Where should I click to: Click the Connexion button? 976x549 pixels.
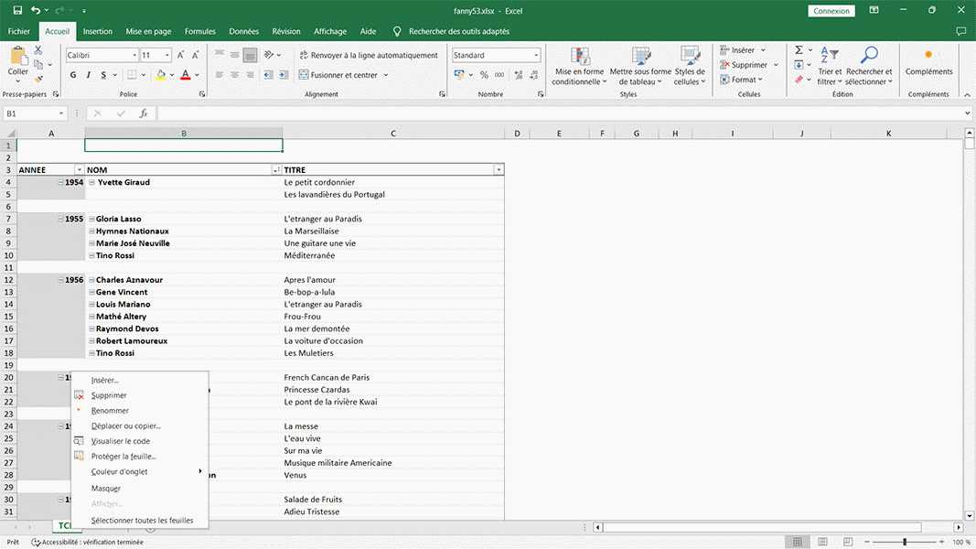click(831, 11)
